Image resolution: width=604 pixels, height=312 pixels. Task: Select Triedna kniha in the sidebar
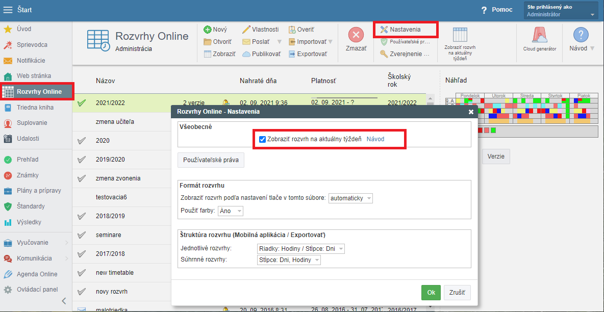click(x=35, y=108)
